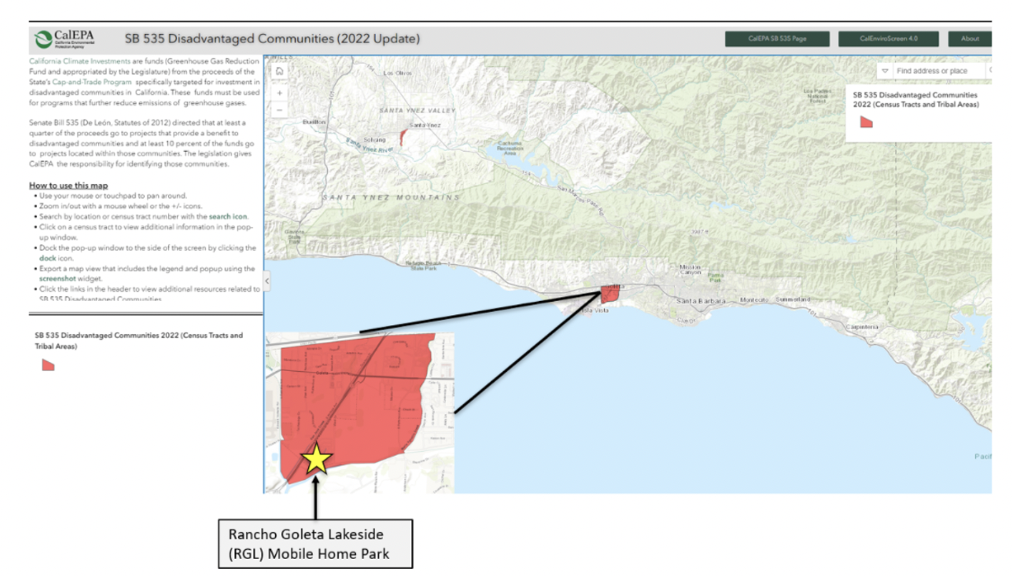The image size is (1012, 576).
Task: Open the CalEPA SB 535 Page button
Action: pos(777,39)
